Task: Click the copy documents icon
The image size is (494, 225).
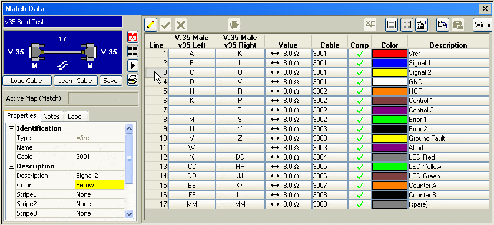Action: [x=443, y=25]
